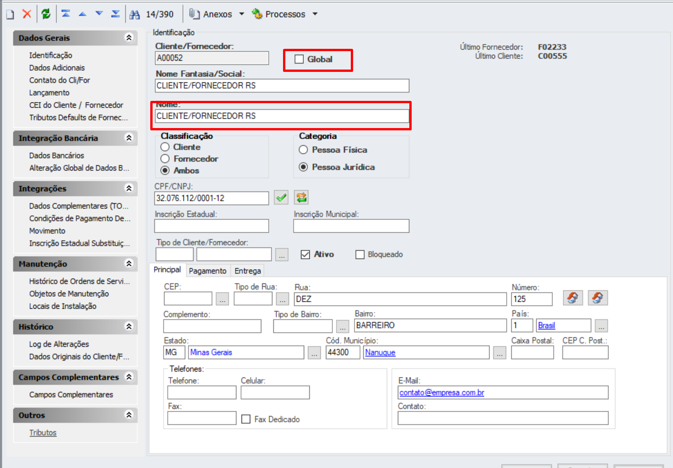Click the green Refresh icon
Image resolution: width=673 pixels, height=468 pixels.
tap(46, 14)
